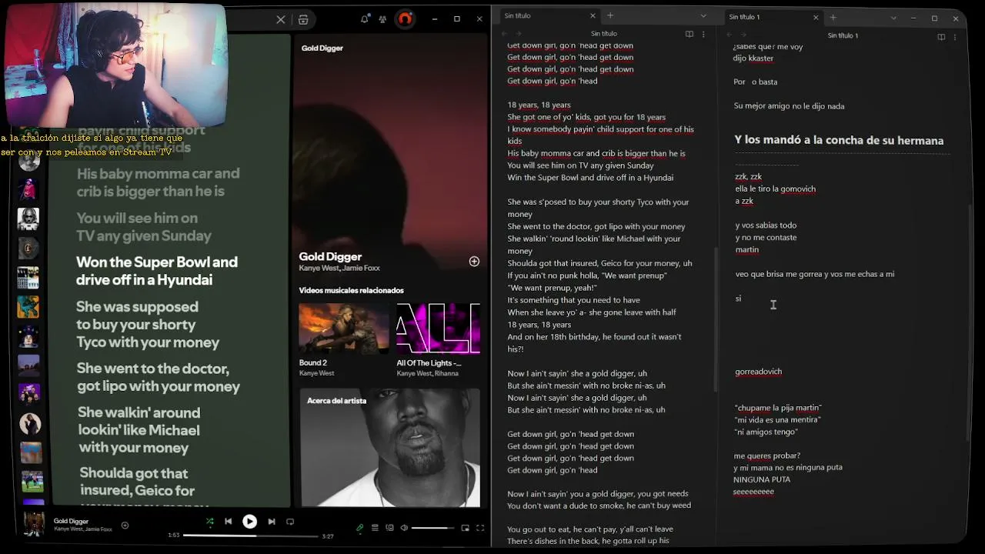Mute Spotify volume speaker icon
Image resolution: width=985 pixels, height=554 pixels.
[x=403, y=528]
